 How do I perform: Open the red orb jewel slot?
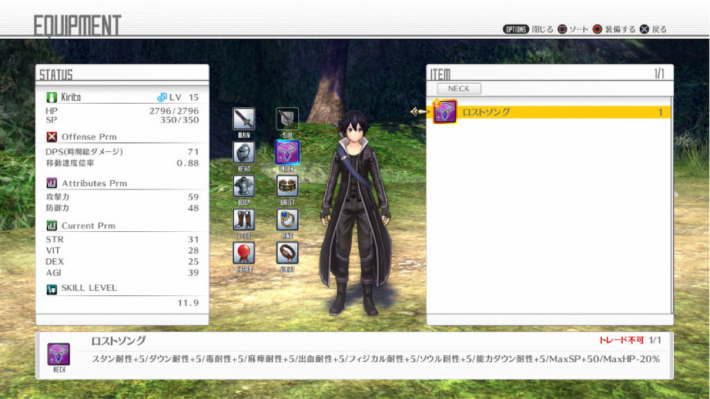244,253
